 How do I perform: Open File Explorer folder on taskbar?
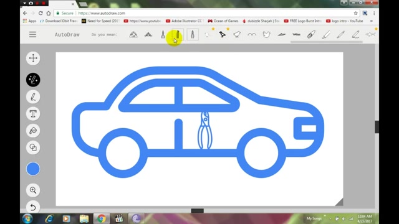84,218
